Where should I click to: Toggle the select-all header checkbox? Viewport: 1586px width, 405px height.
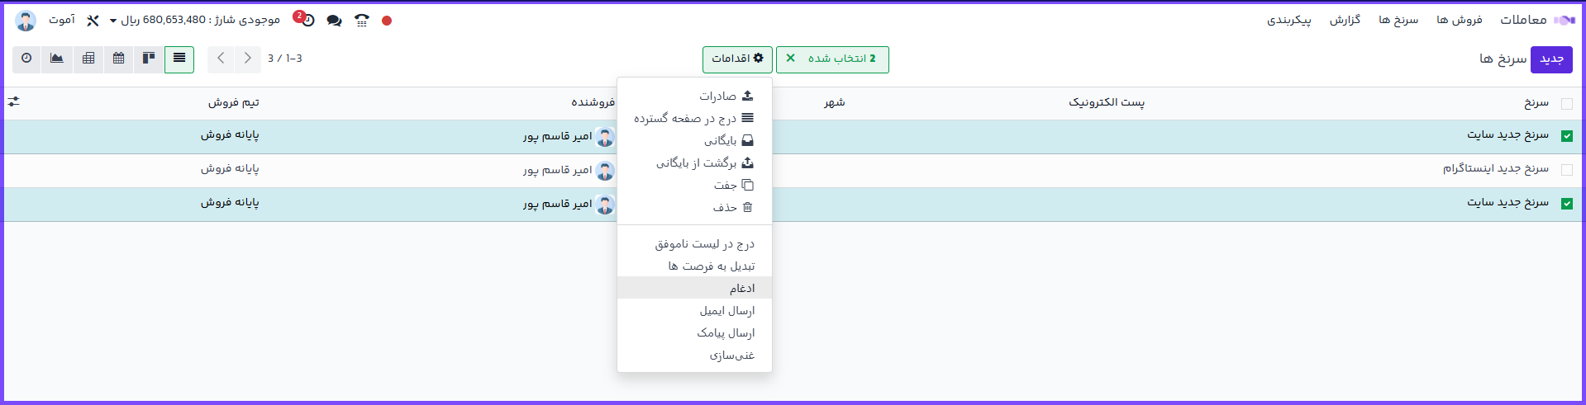click(x=1566, y=104)
